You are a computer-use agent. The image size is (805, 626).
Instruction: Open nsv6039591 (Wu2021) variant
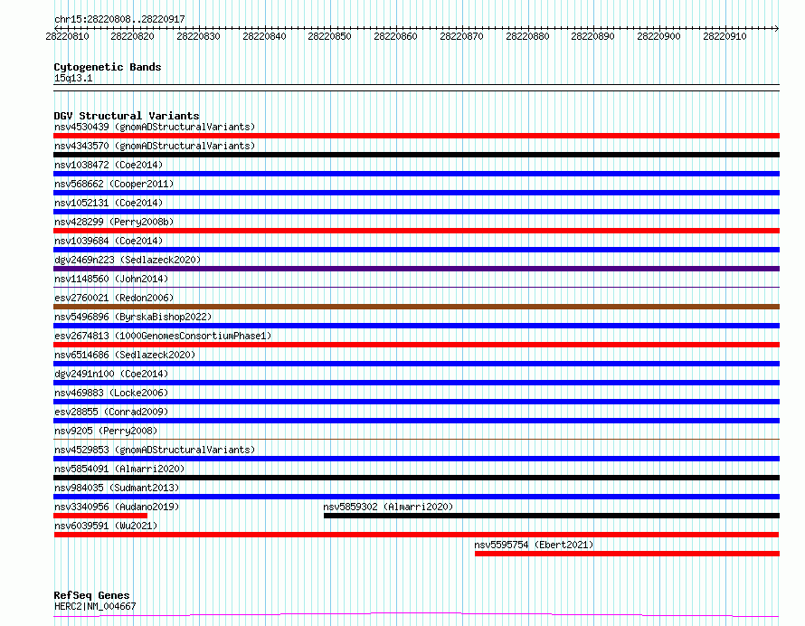click(x=106, y=526)
